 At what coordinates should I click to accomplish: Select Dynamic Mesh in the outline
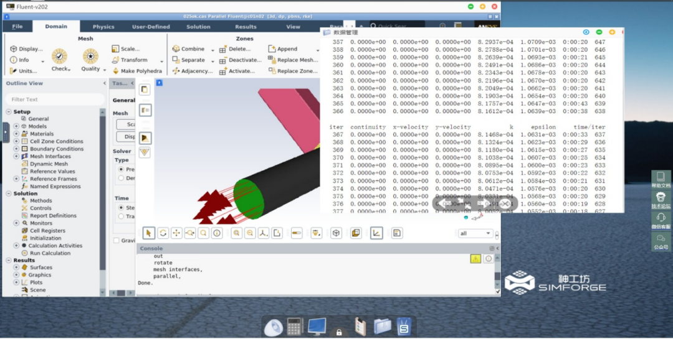point(49,164)
